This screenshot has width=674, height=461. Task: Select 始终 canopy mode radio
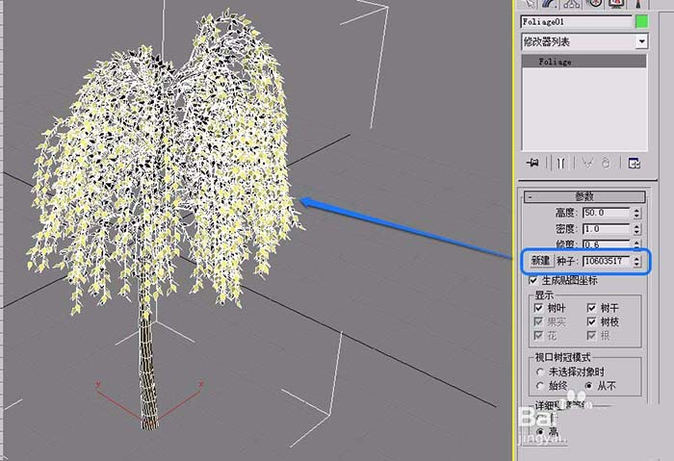(540, 386)
